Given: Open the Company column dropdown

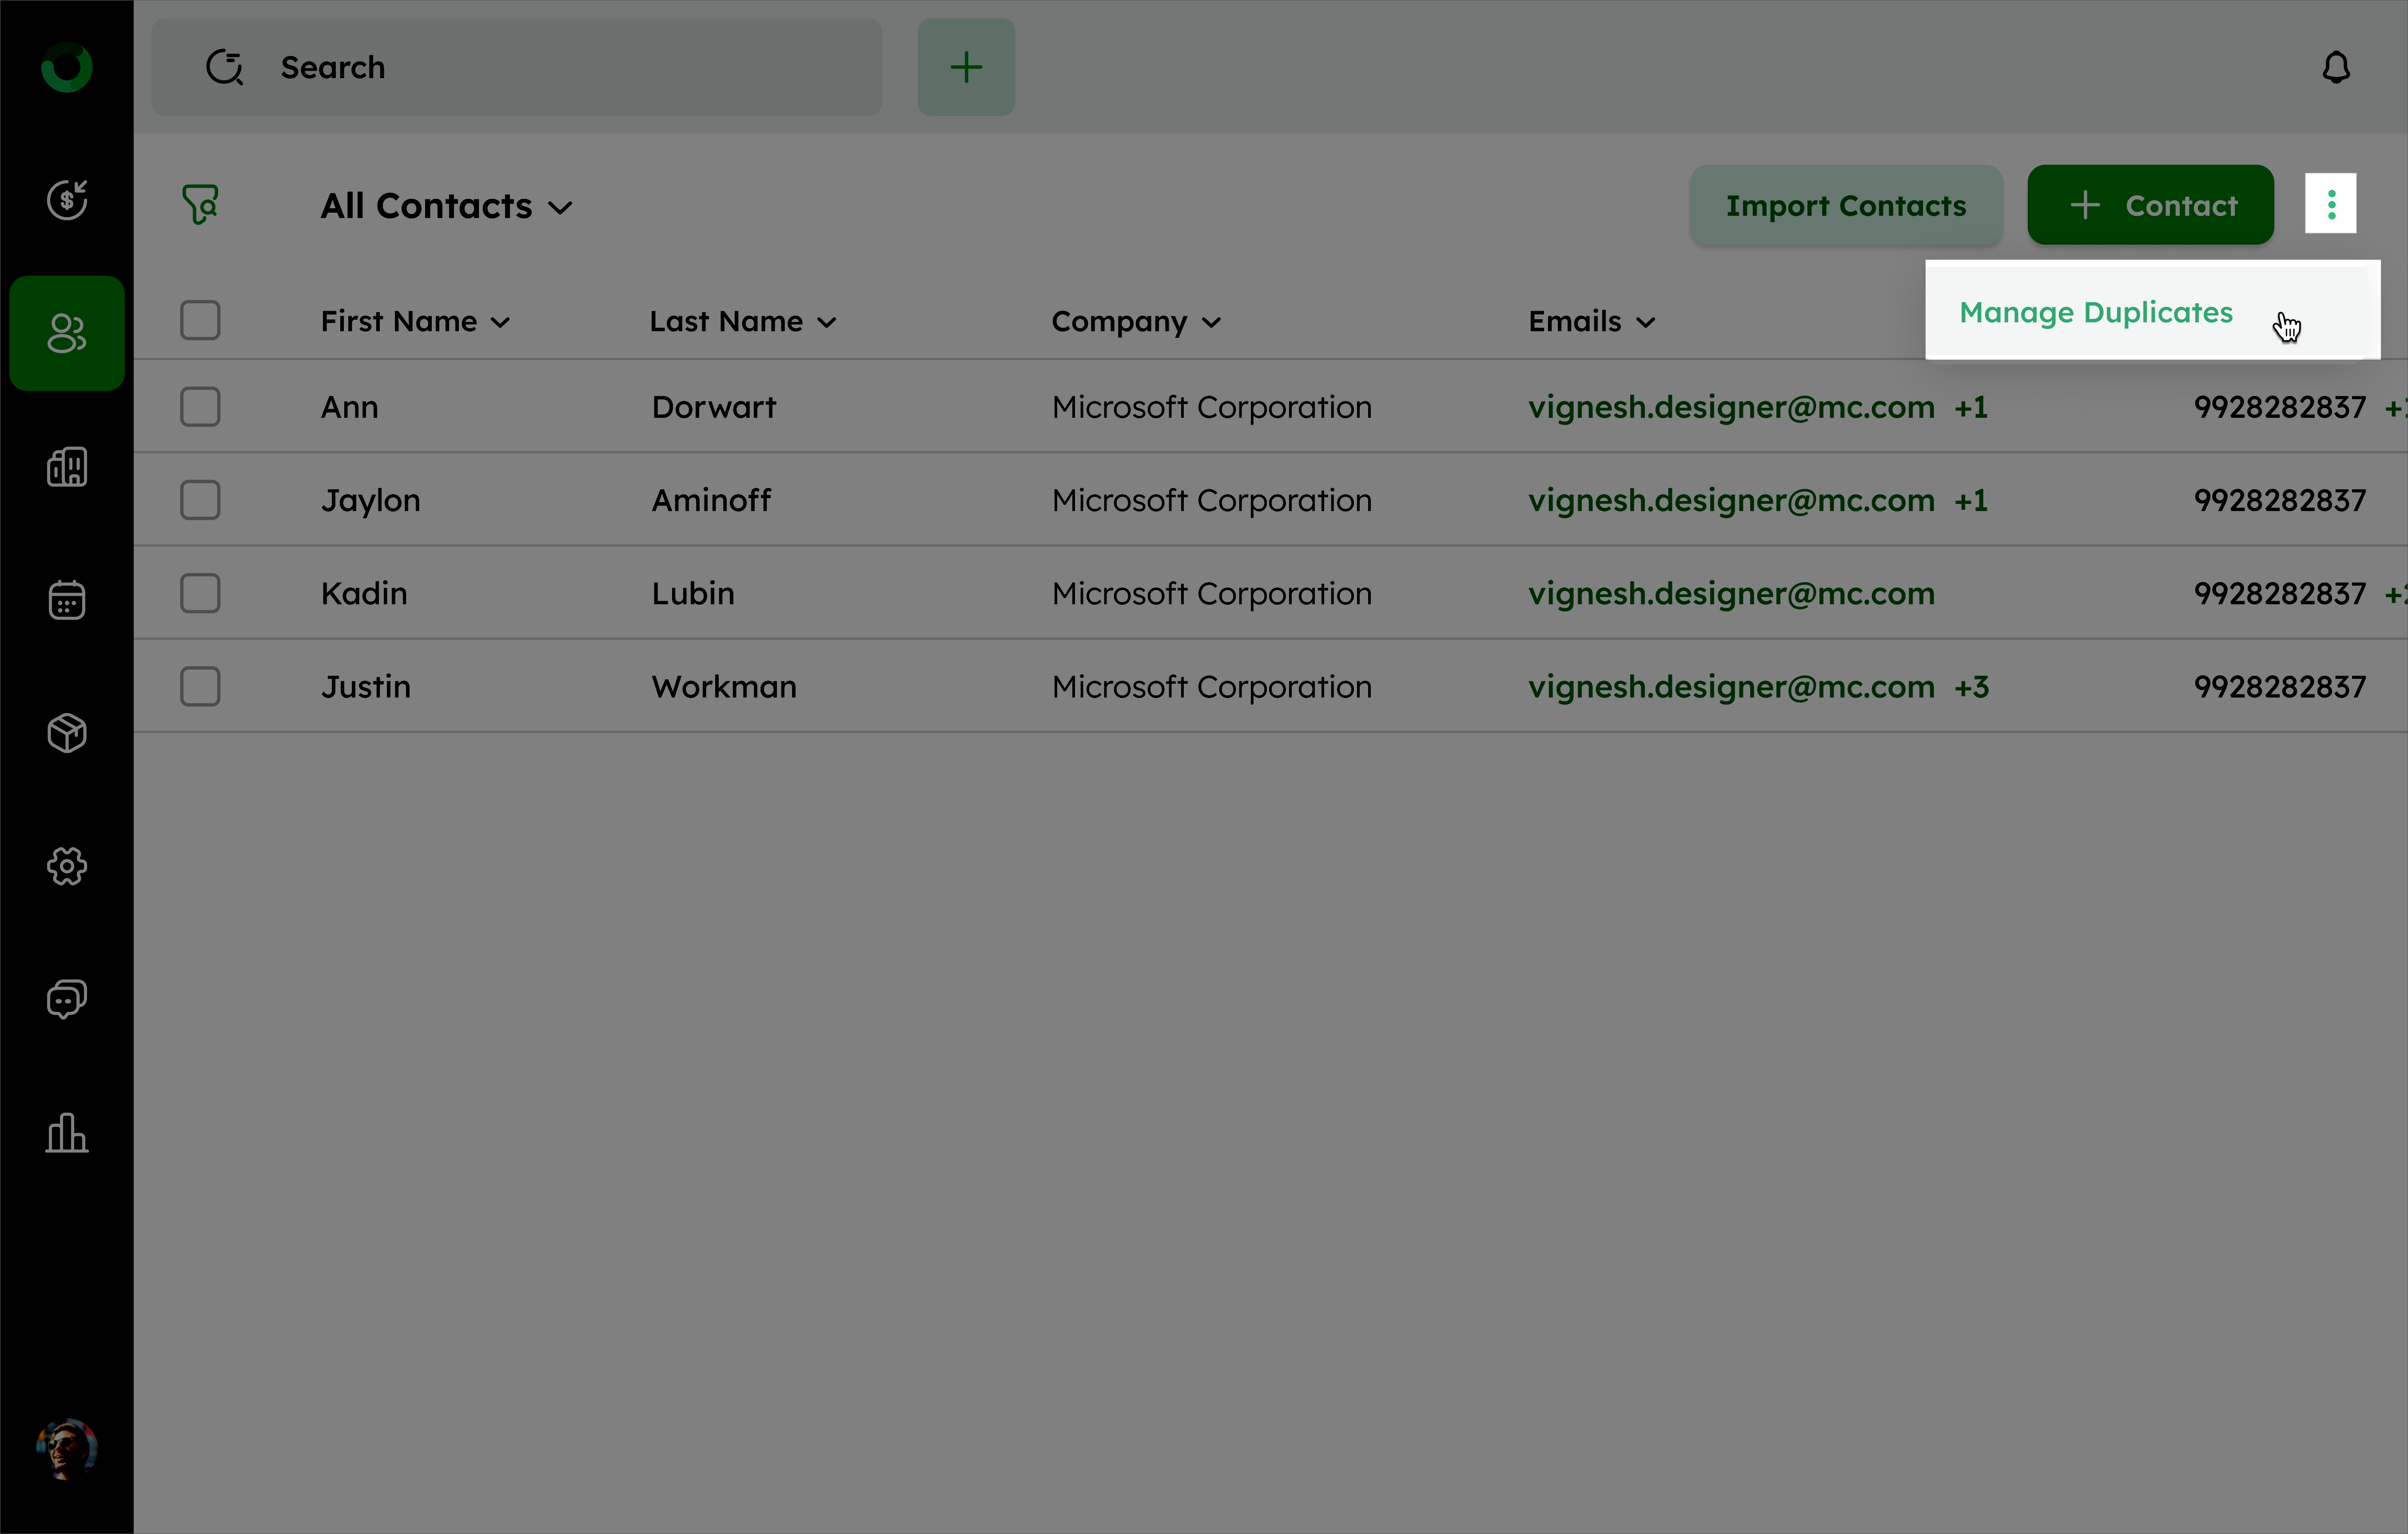Looking at the screenshot, I should point(1211,322).
